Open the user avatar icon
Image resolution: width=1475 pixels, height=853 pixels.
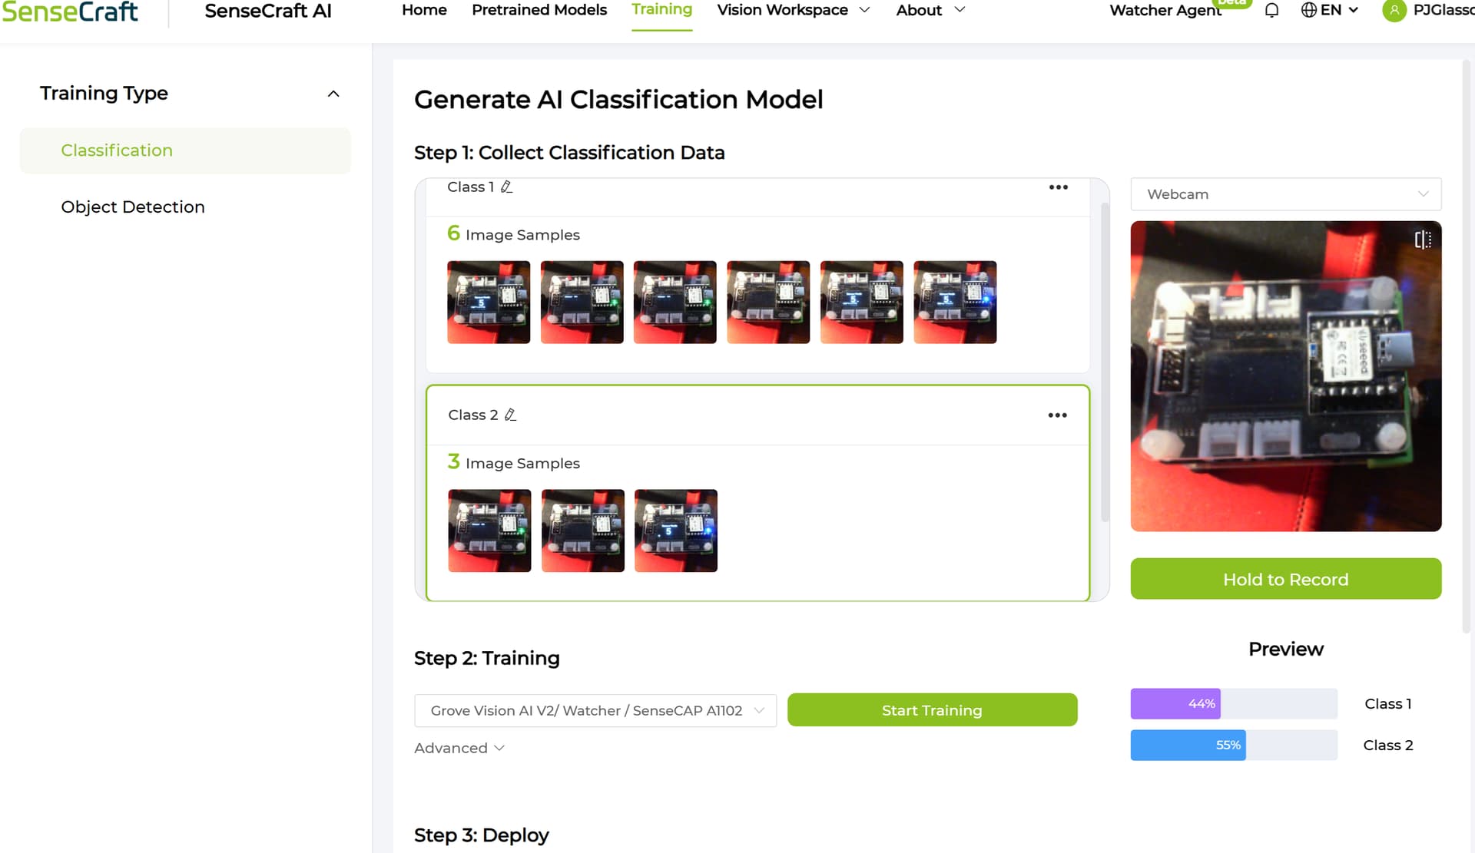(x=1394, y=11)
